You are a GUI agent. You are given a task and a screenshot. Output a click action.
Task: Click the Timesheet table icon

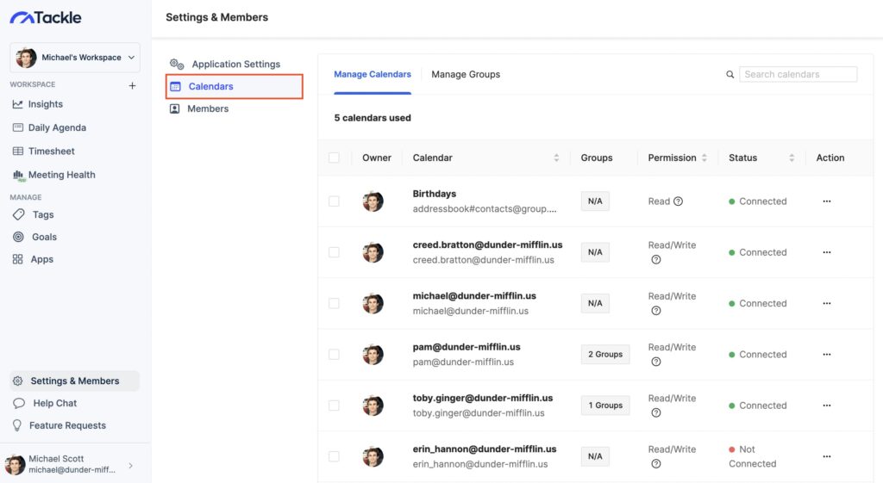[x=17, y=152]
